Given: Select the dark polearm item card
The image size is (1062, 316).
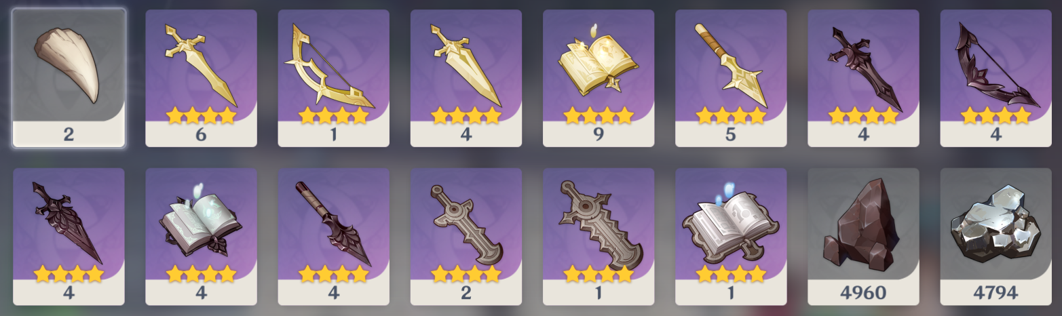Looking at the screenshot, I should tap(333, 237).
